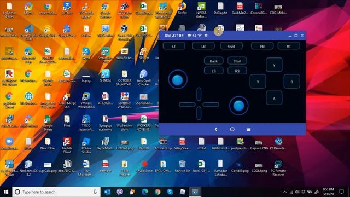The width and height of the screenshot is (350, 197).
Task: Open the notification center icon
Action: [341, 192]
